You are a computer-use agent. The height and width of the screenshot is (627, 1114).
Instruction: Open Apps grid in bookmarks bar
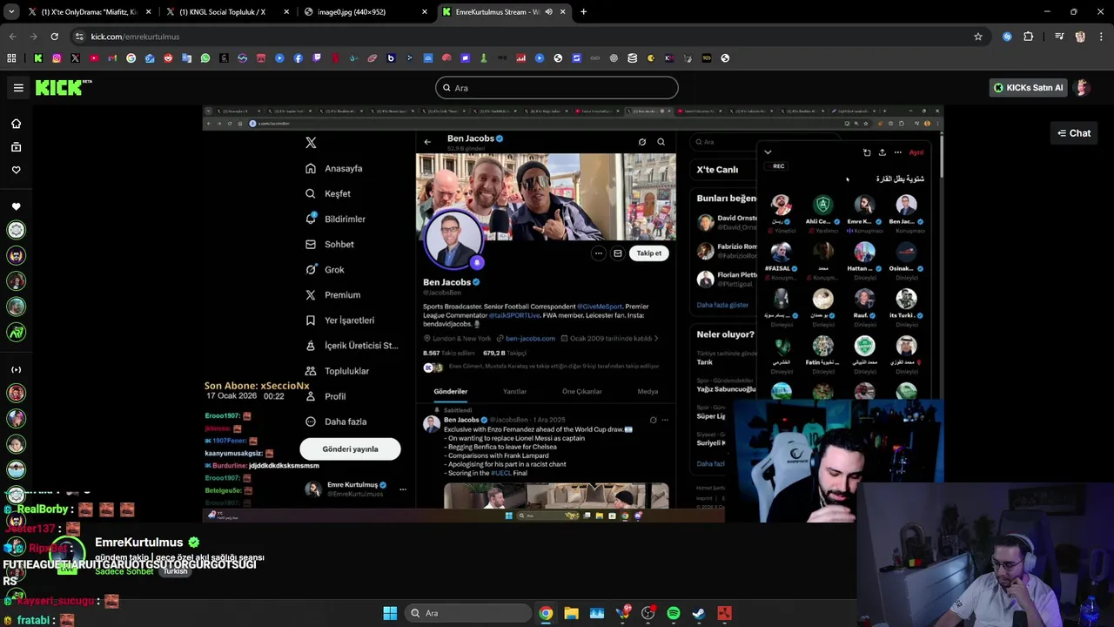pyautogui.click(x=11, y=58)
